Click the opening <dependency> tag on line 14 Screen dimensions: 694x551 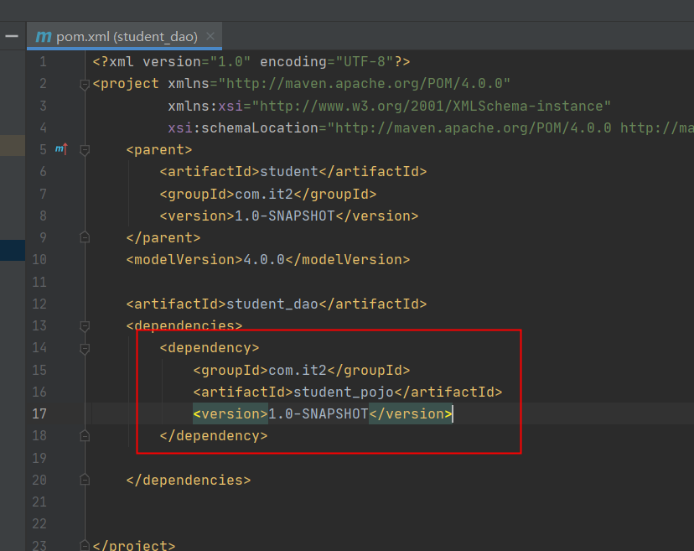(x=210, y=348)
